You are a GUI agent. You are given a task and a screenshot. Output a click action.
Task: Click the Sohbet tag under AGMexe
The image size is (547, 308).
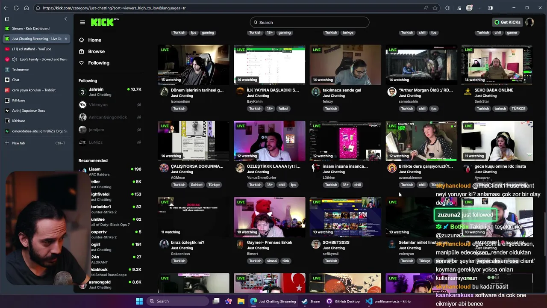click(x=197, y=185)
